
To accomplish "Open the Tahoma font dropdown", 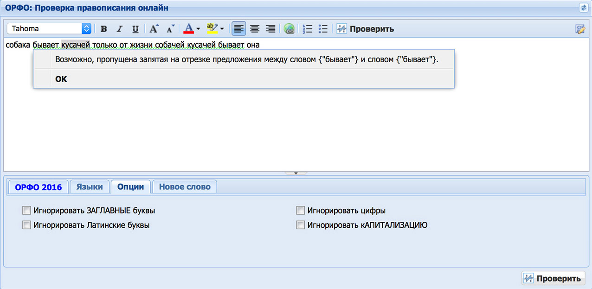I will pyautogui.click(x=49, y=29).
